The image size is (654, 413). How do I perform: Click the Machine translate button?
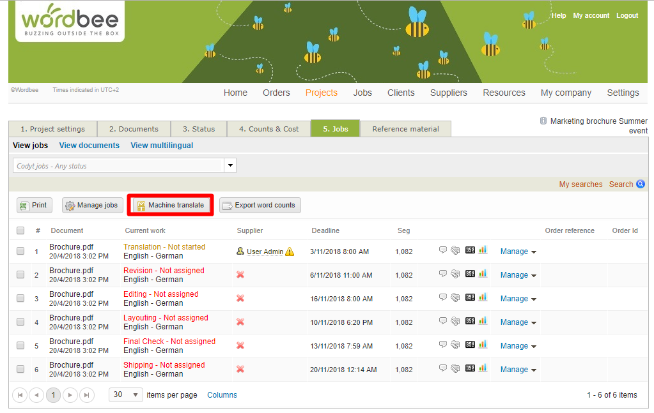[170, 206]
